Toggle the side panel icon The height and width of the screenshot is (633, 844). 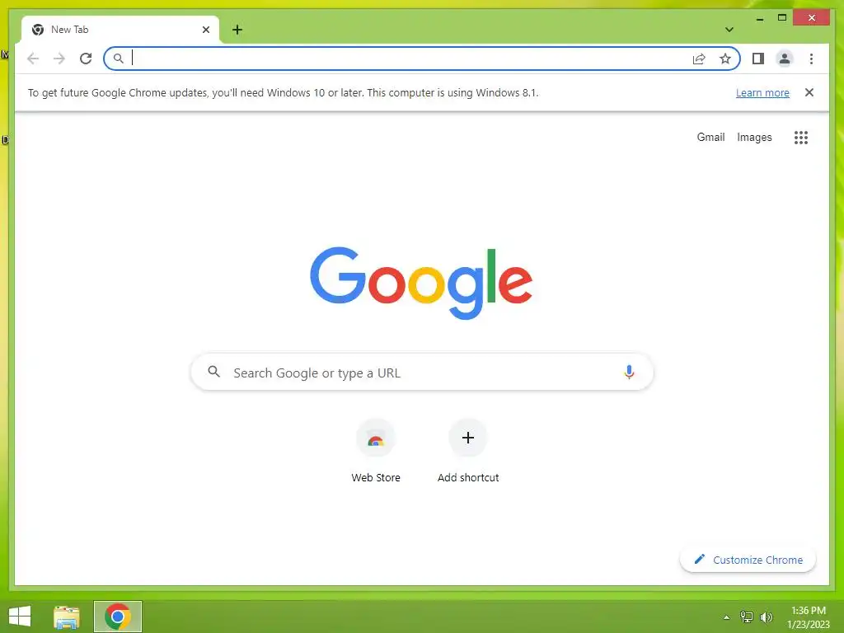coord(758,59)
